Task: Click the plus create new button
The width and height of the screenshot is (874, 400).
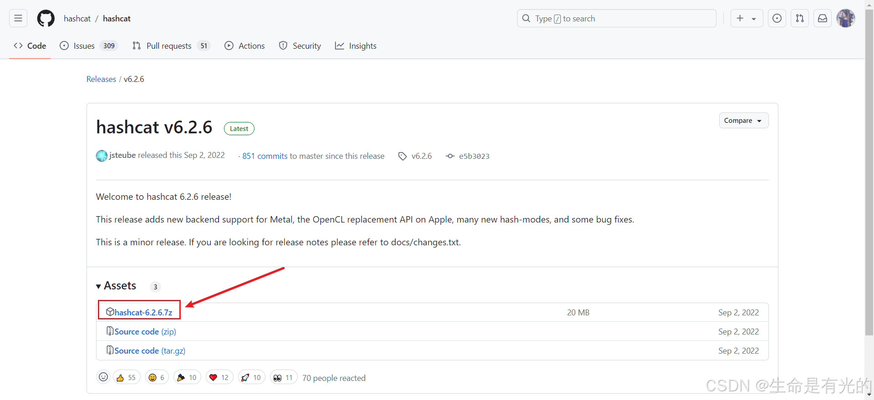Action: (740, 18)
